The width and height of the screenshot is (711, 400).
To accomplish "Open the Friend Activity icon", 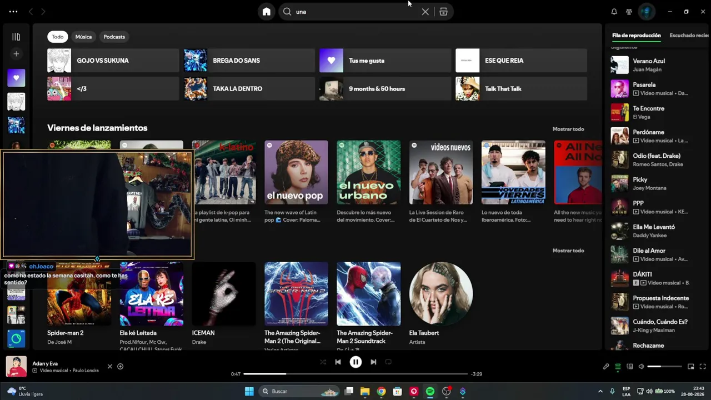I will pyautogui.click(x=629, y=12).
